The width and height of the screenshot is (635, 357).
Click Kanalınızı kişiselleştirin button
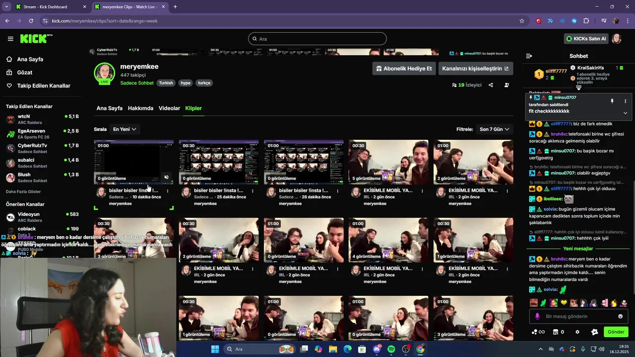475,68
